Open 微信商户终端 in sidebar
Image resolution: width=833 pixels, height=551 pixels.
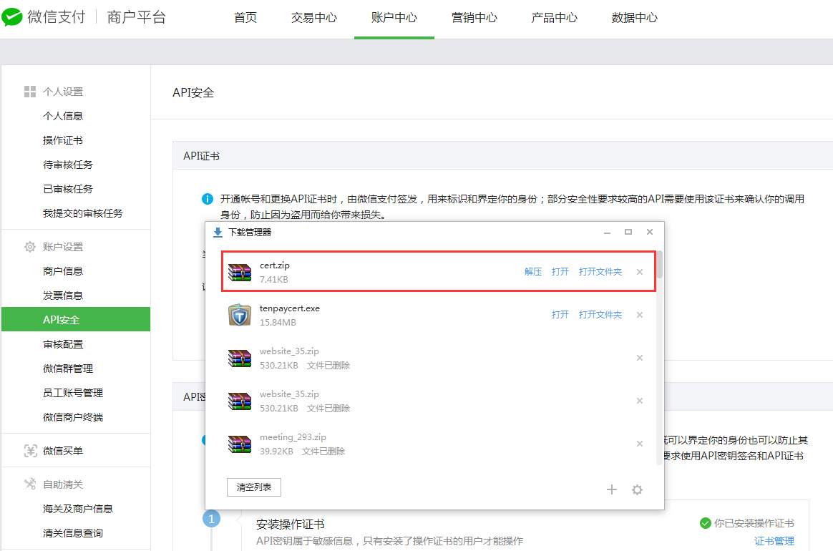click(x=73, y=418)
